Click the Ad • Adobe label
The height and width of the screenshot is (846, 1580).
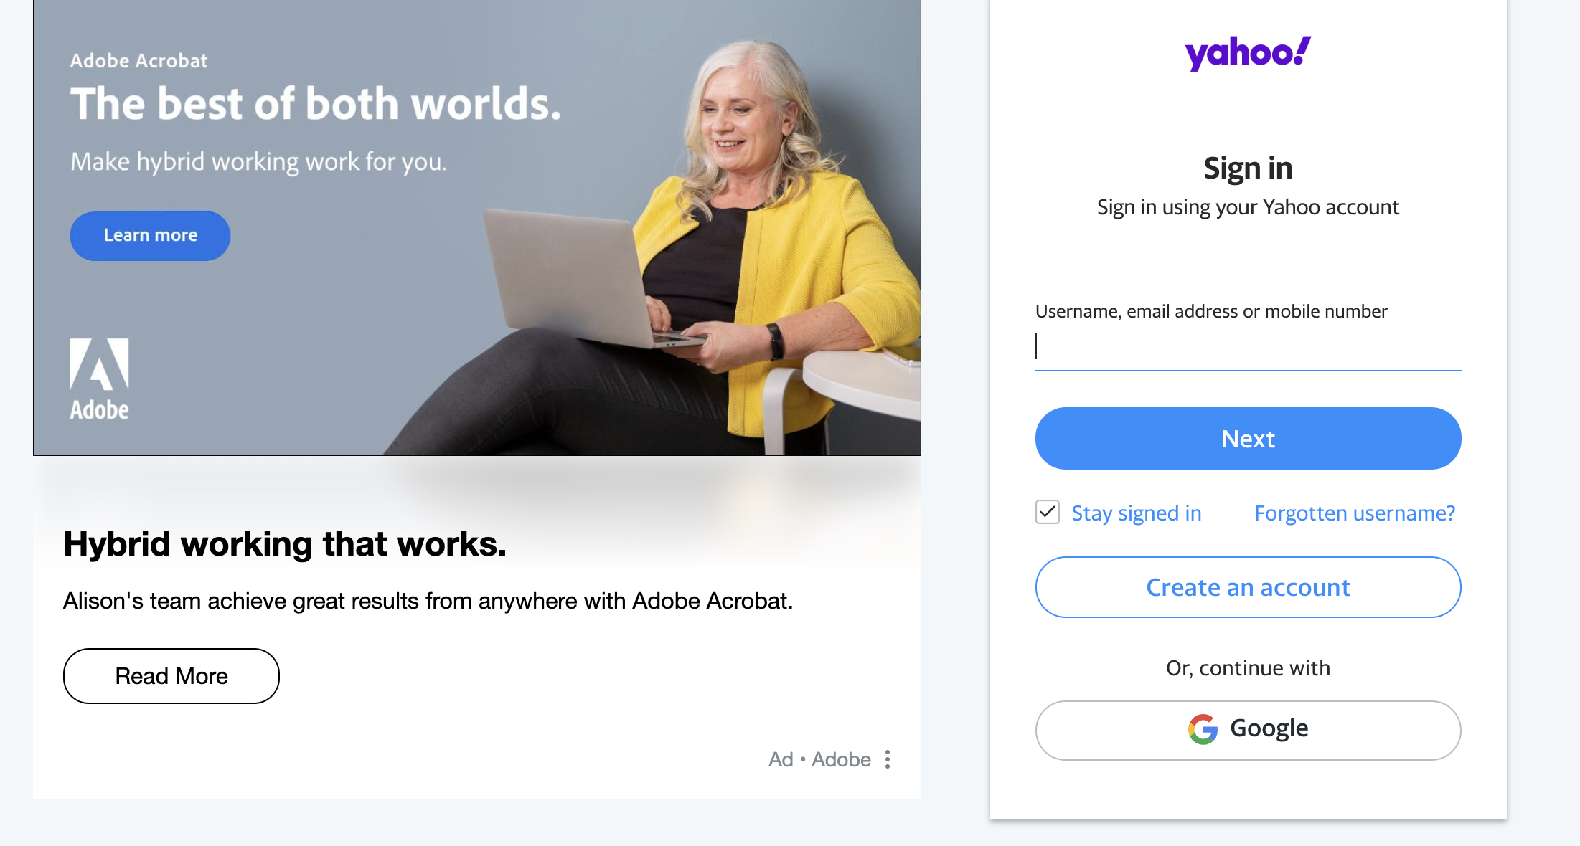click(819, 759)
